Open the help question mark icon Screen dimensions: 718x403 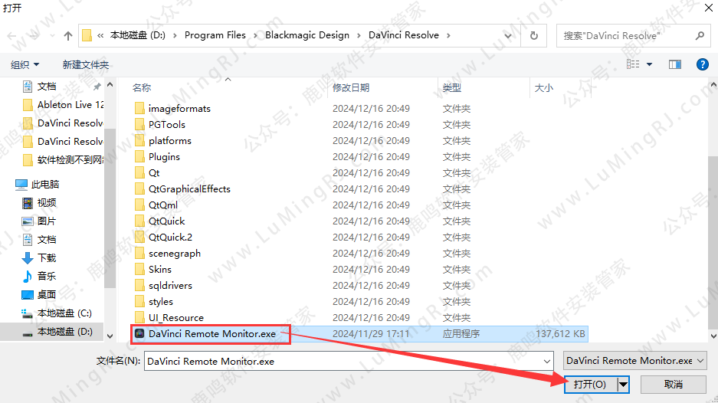point(701,65)
